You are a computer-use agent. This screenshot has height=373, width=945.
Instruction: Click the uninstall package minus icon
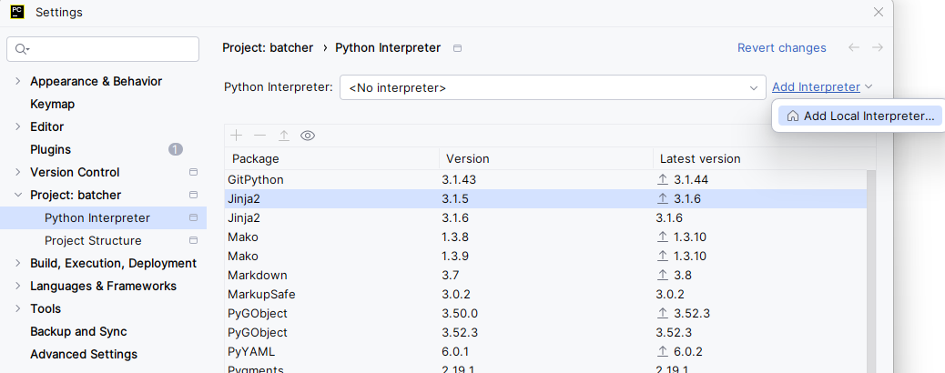pos(259,136)
